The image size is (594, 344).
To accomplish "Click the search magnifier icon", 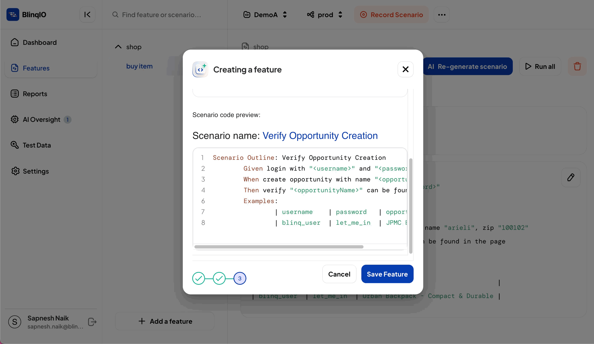I will [x=115, y=15].
